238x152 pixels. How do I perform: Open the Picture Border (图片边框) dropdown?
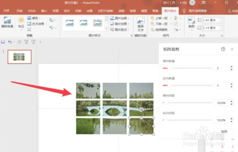pyautogui.click(x=120, y=18)
